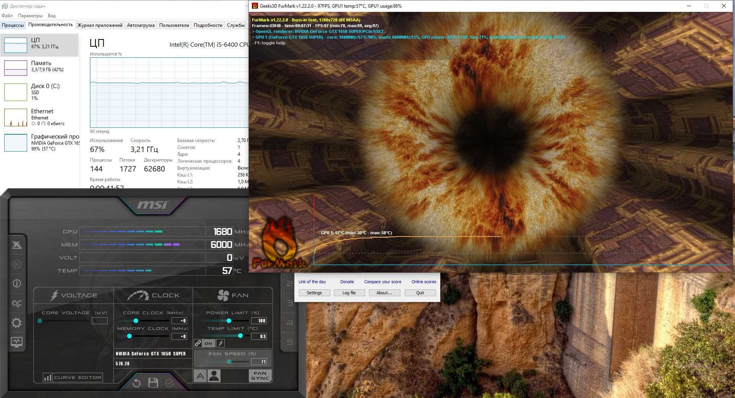Adjust the Temp Limit slider handle
The image size is (735, 398).
click(x=240, y=336)
